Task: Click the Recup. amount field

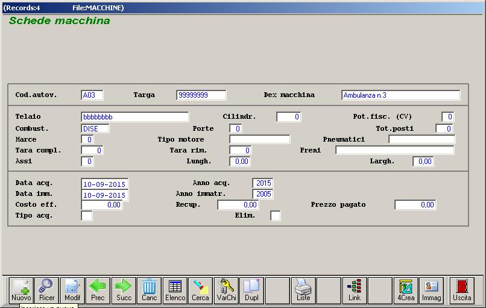Action: coord(238,205)
